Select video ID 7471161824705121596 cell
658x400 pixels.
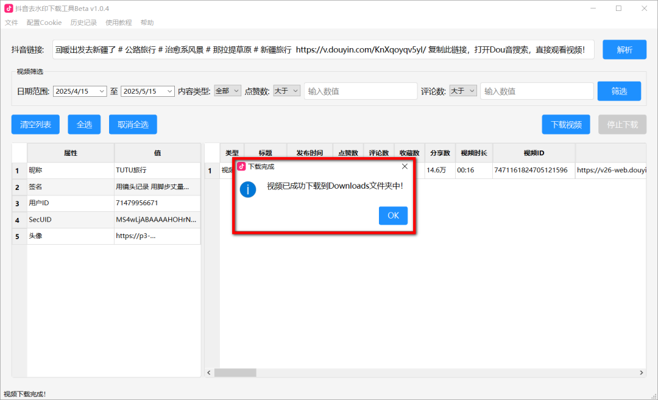tap(534, 170)
